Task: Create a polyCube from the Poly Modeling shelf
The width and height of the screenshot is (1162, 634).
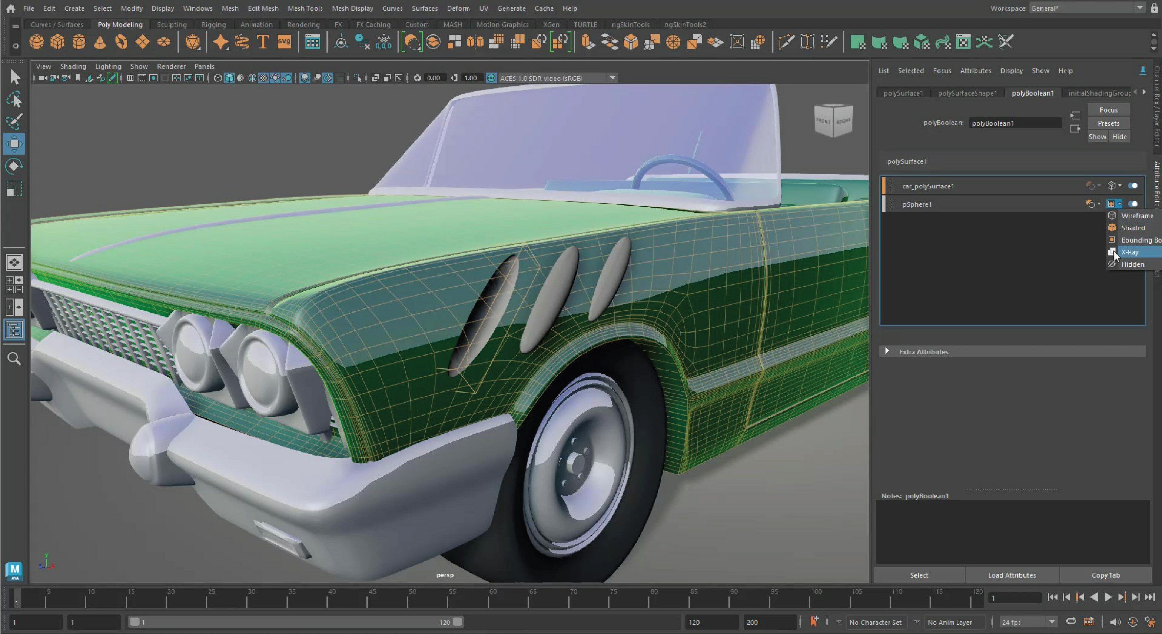Action: [x=58, y=41]
